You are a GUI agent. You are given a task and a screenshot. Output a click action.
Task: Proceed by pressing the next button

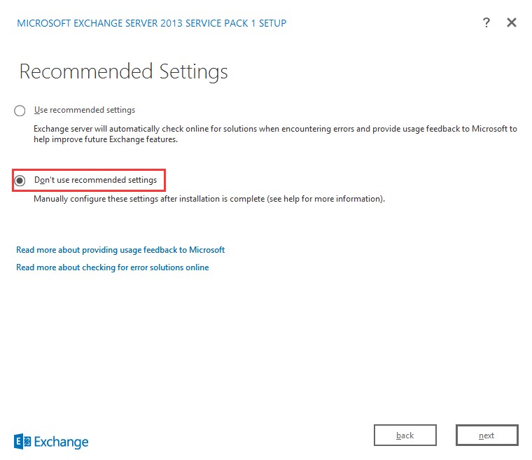(x=486, y=435)
